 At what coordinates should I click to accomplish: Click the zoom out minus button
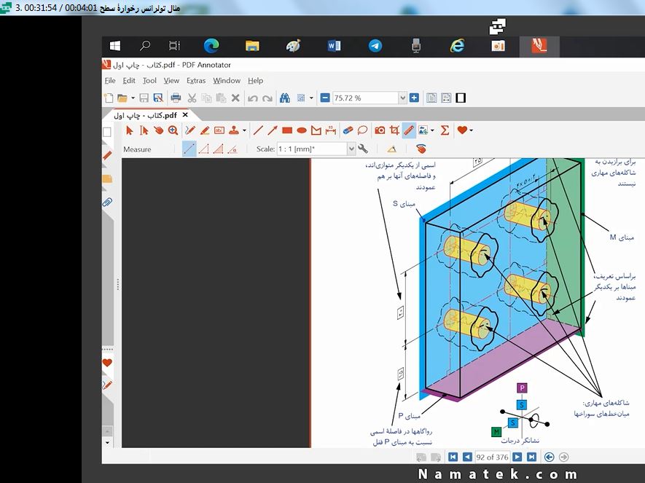325,98
